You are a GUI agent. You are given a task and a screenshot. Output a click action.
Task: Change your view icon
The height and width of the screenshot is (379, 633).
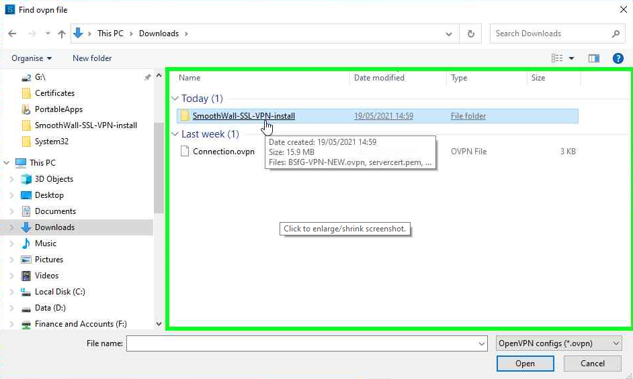pos(557,58)
